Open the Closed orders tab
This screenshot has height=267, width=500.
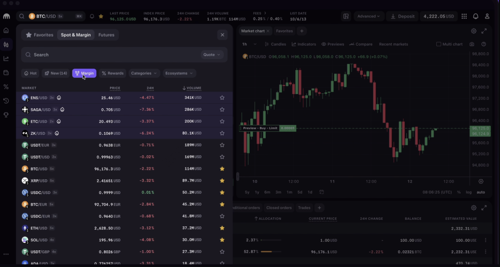pos(279,208)
